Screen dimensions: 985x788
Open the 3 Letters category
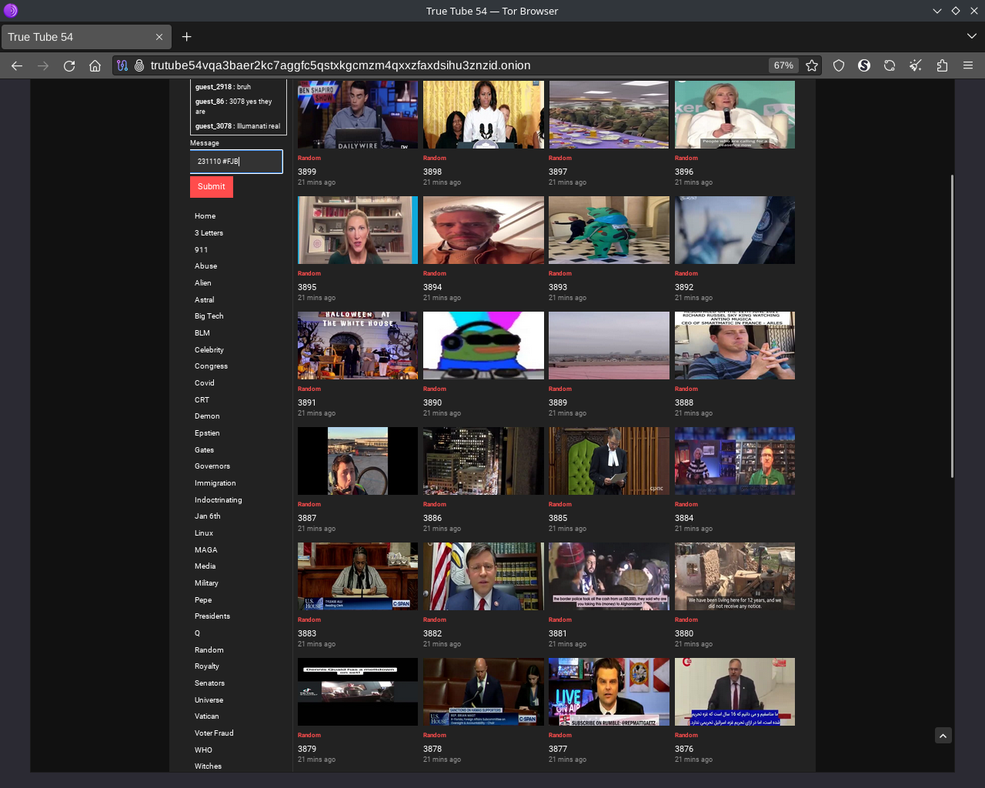(209, 233)
